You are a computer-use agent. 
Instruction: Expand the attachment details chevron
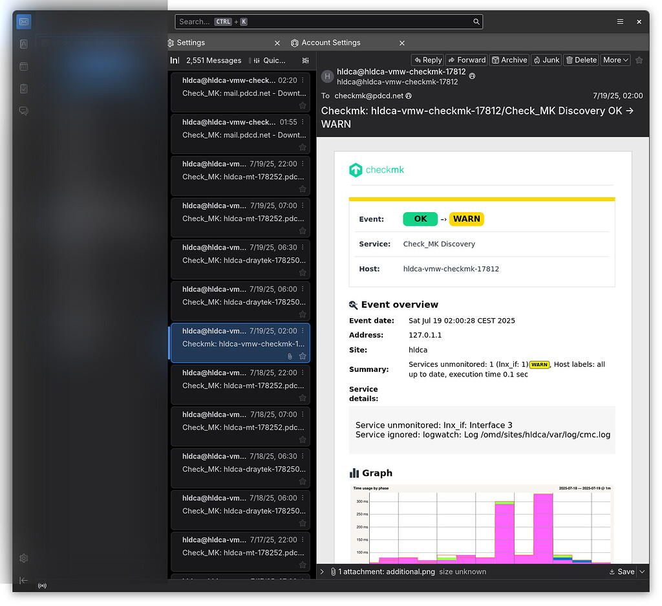tap(321, 572)
